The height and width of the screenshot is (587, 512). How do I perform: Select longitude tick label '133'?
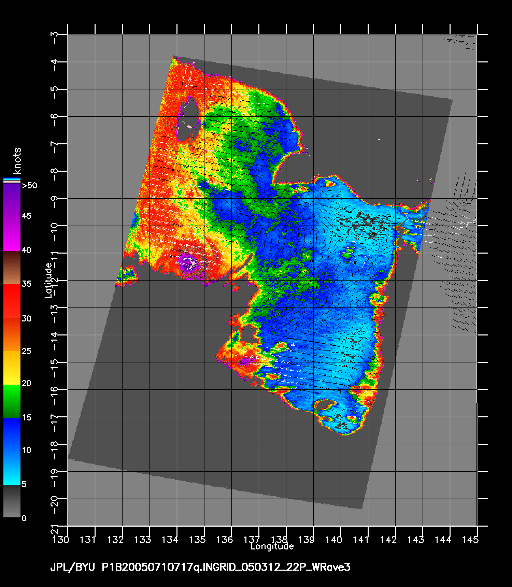click(x=142, y=540)
